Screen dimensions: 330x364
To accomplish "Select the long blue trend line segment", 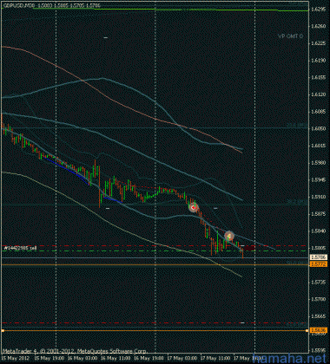I will [66, 170].
